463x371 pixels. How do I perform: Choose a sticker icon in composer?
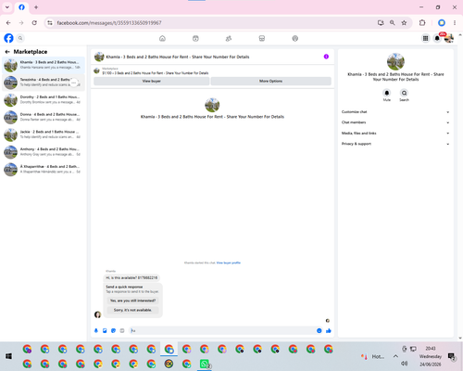(x=113, y=330)
